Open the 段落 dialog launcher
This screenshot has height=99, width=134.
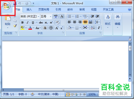pyautogui.click(x=100, y=33)
